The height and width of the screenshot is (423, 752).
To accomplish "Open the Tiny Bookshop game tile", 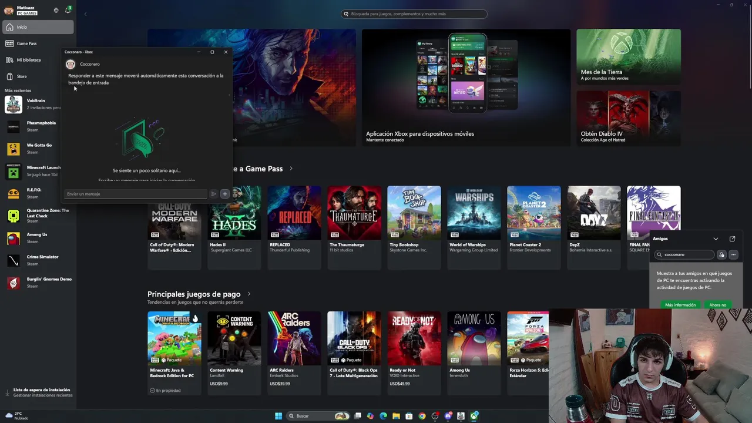I will pos(414,227).
